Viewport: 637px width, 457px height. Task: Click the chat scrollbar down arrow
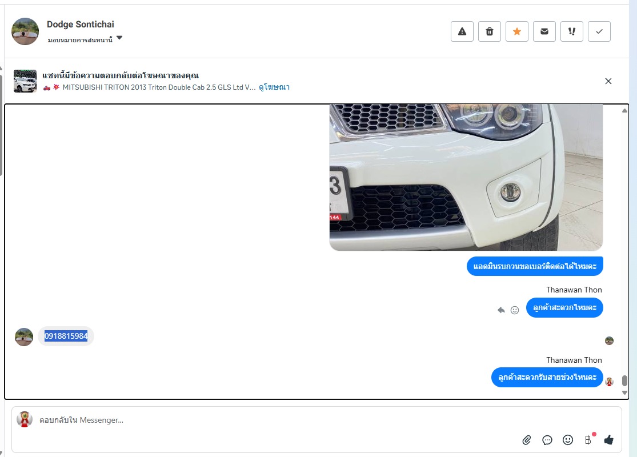pos(625,393)
